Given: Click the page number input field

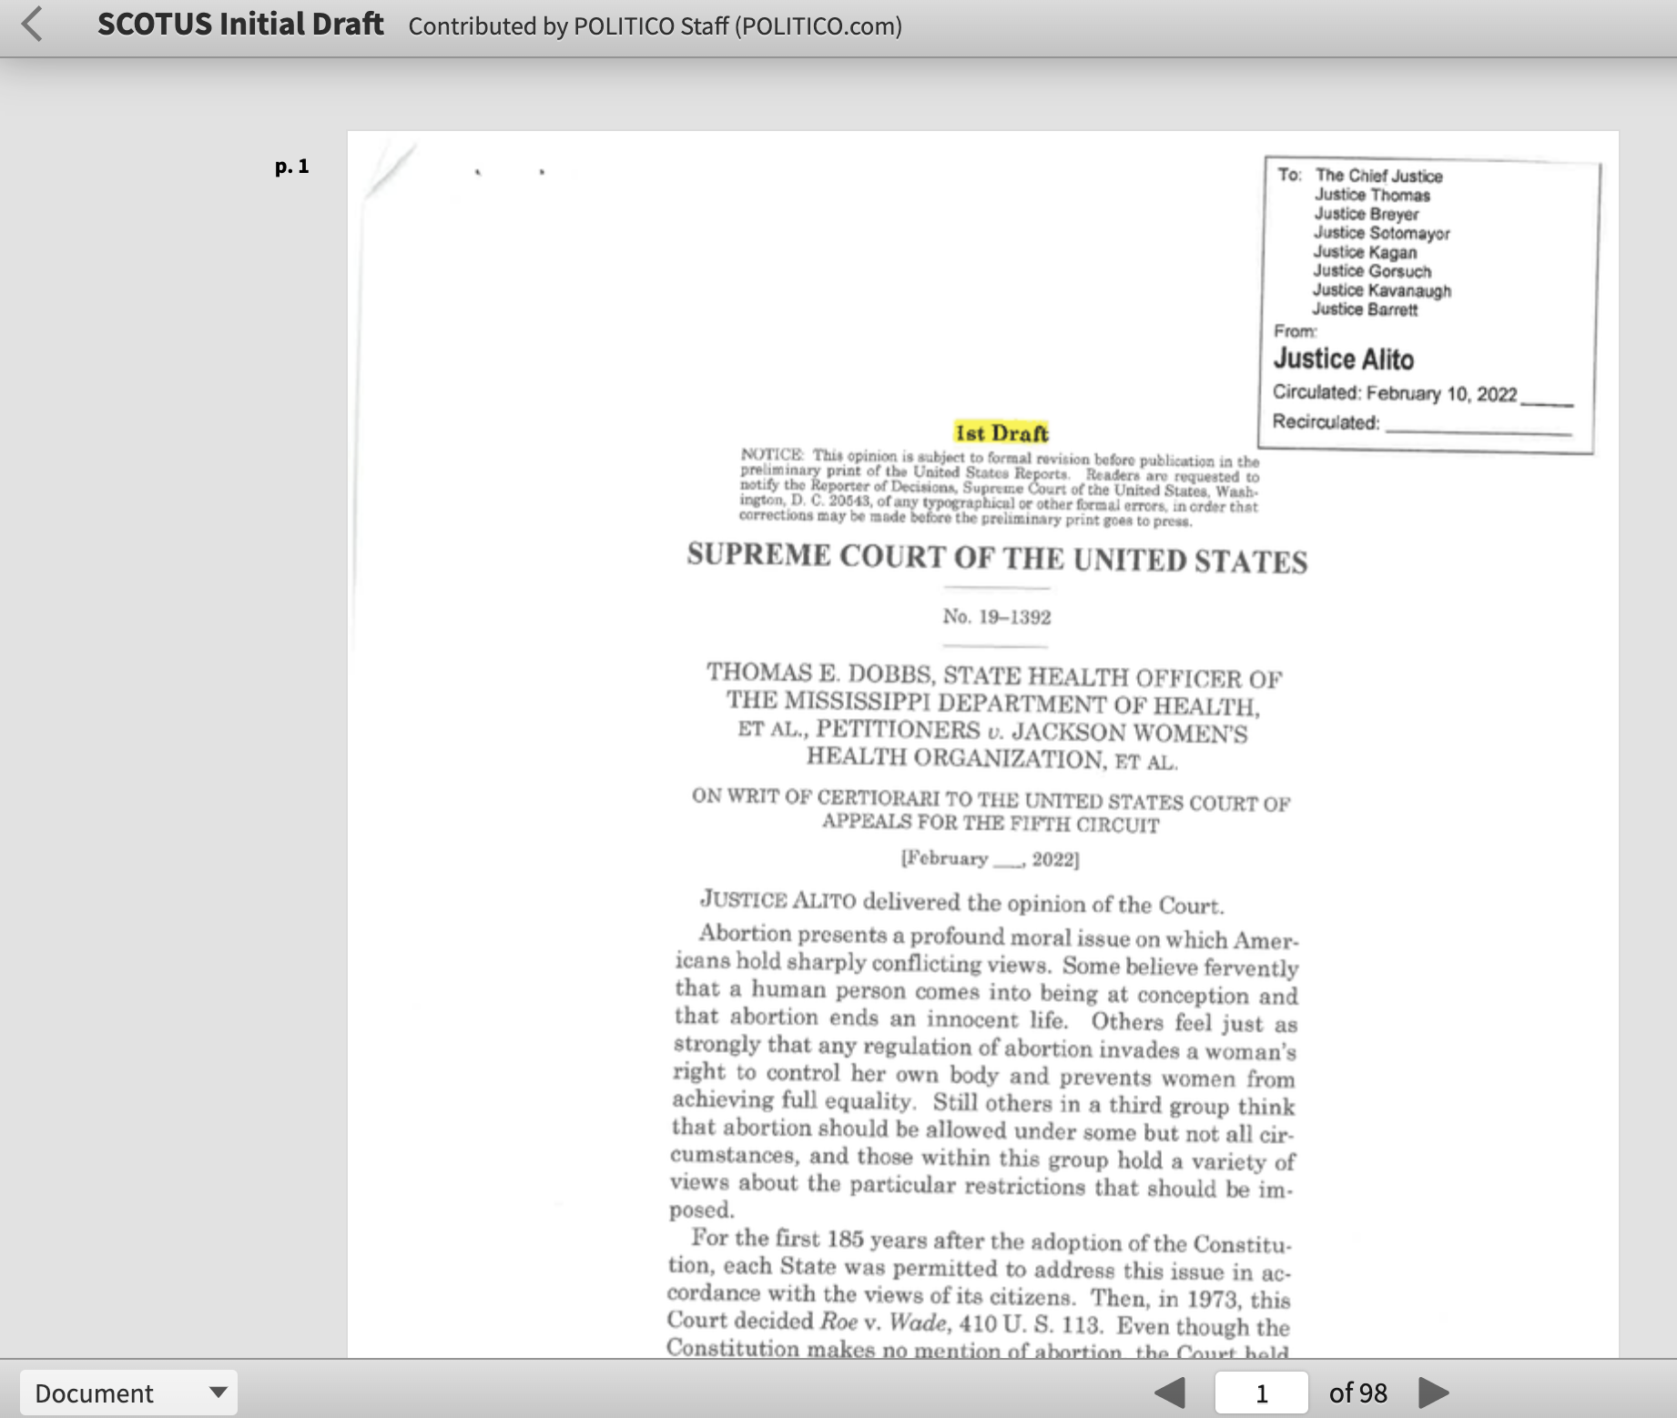Looking at the screenshot, I should [x=1261, y=1393].
